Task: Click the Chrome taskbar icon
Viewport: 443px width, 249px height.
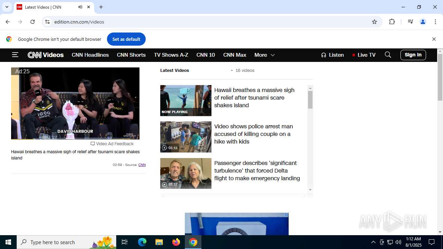Action: 193,242
